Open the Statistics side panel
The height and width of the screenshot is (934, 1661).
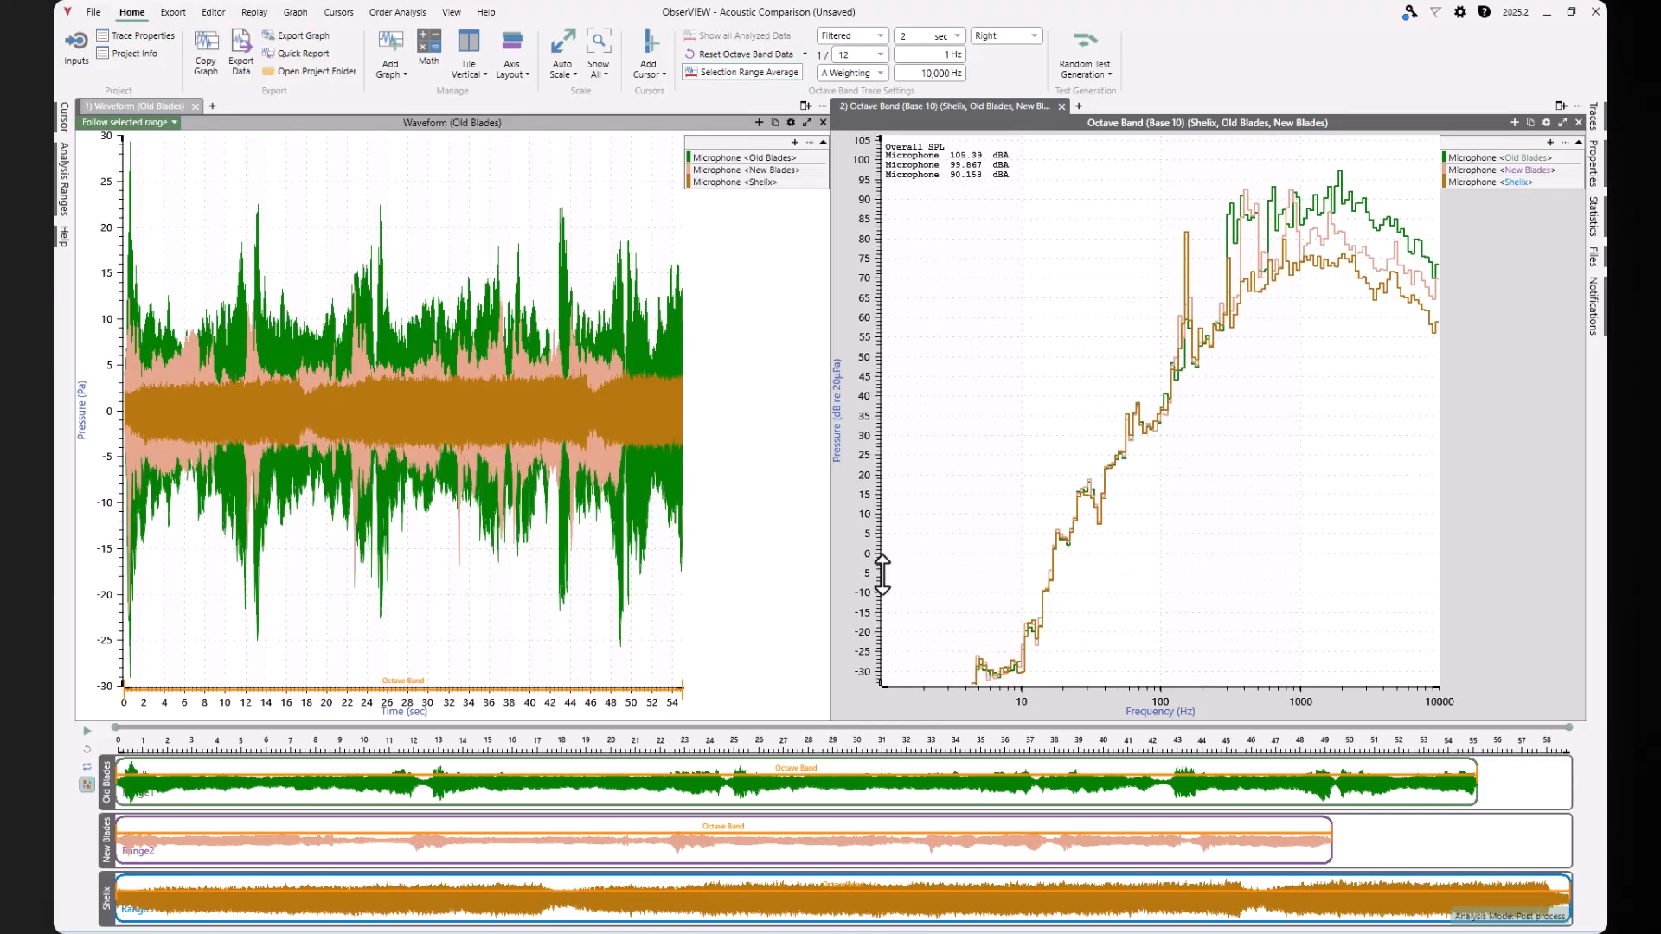click(x=1593, y=216)
